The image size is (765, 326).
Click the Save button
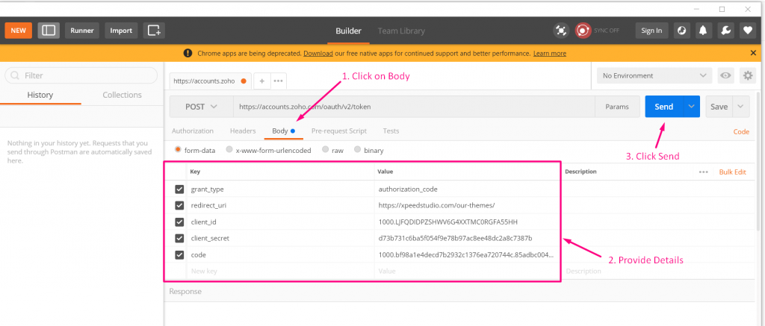[719, 107]
